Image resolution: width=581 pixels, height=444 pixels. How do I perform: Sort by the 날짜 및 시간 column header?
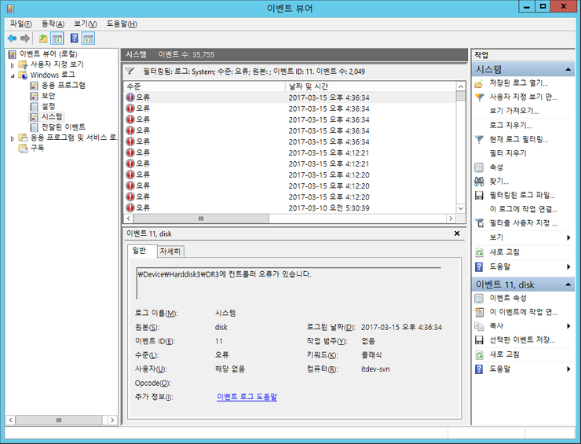371,86
